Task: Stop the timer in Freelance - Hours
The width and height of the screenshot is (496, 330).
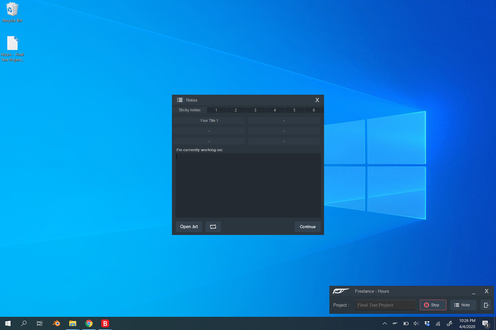Action: pos(433,305)
